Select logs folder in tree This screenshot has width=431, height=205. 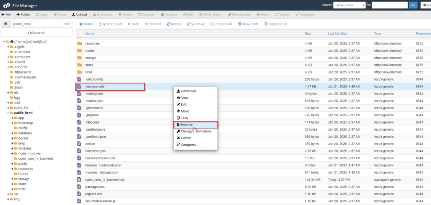[17, 97]
